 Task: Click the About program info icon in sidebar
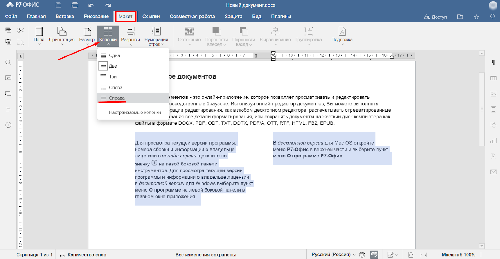point(8,125)
